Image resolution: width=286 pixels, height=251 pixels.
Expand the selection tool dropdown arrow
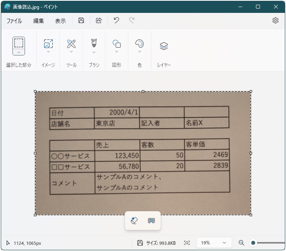[19, 52]
